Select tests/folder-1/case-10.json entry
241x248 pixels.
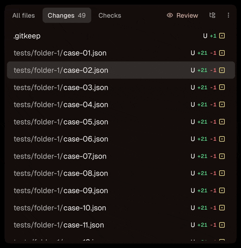[121, 208]
